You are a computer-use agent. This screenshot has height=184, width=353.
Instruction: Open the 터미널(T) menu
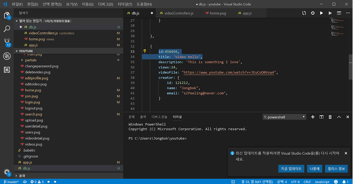click(125, 4)
